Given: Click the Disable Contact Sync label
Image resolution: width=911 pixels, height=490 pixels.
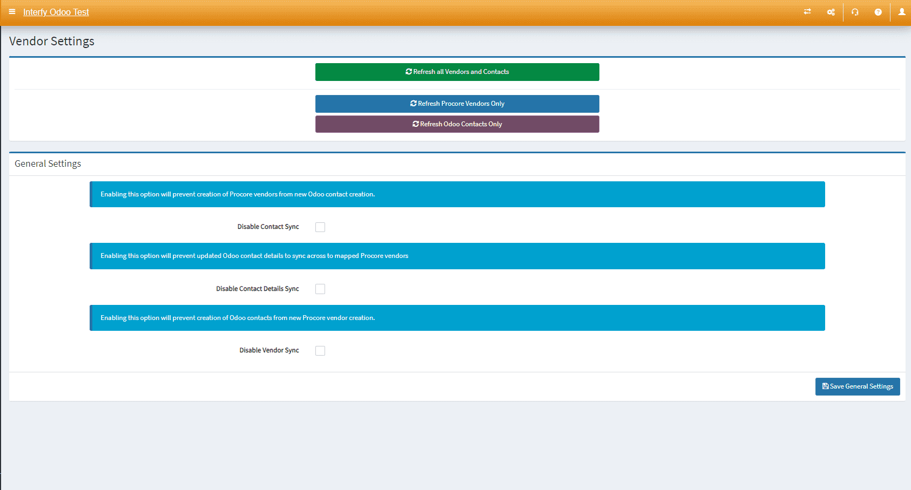Looking at the screenshot, I should click(x=268, y=227).
